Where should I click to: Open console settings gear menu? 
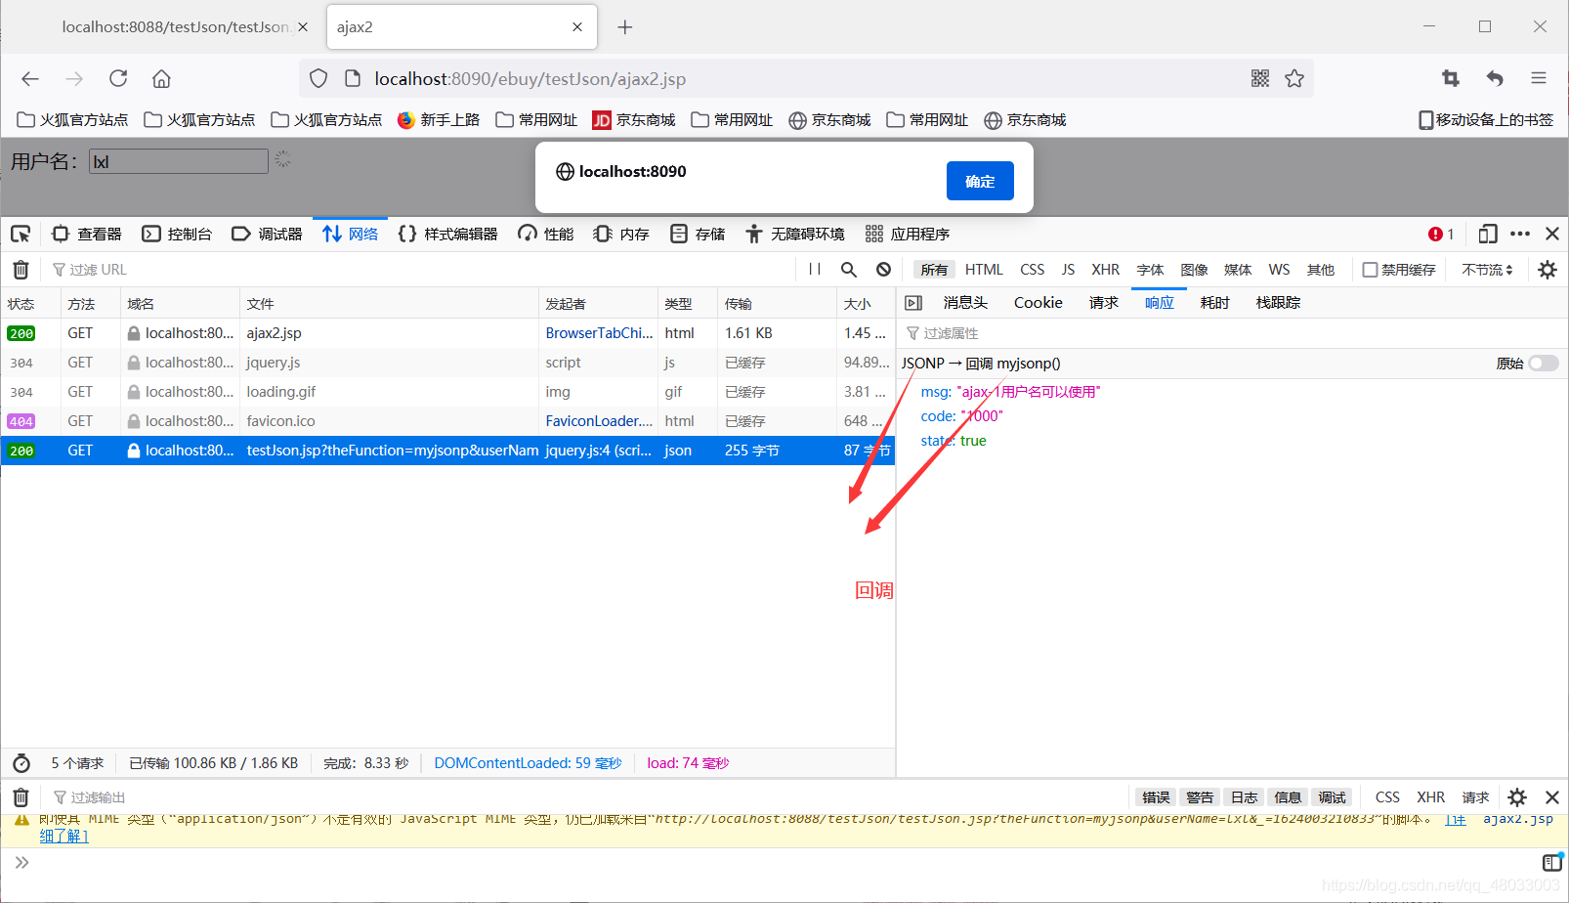click(x=1517, y=797)
